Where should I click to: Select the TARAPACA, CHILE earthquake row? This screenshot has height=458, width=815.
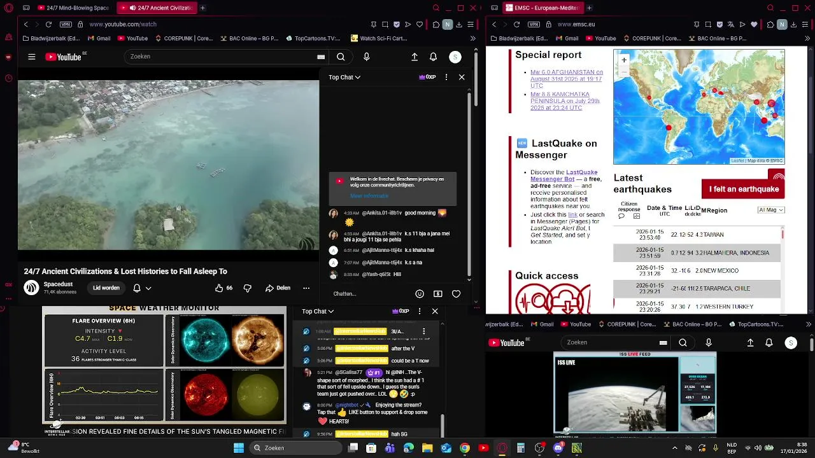tap(697, 288)
